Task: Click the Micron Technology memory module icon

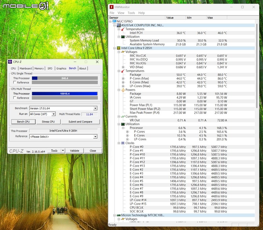Action: 119,215
